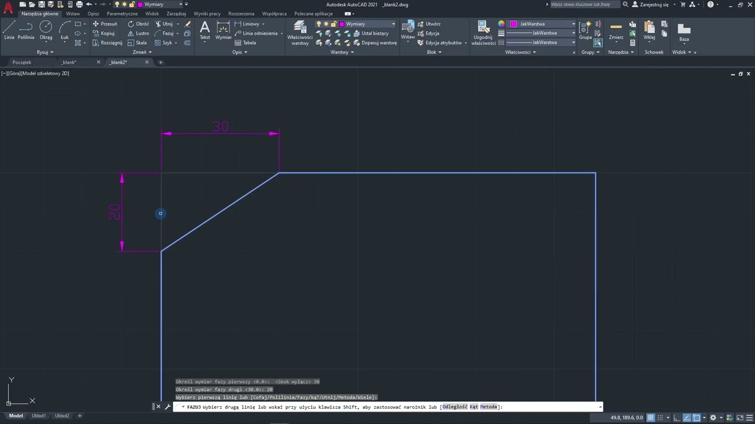This screenshot has height=424, width=755.
Task: Click the magenta layer color swatch
Action: click(x=342, y=24)
